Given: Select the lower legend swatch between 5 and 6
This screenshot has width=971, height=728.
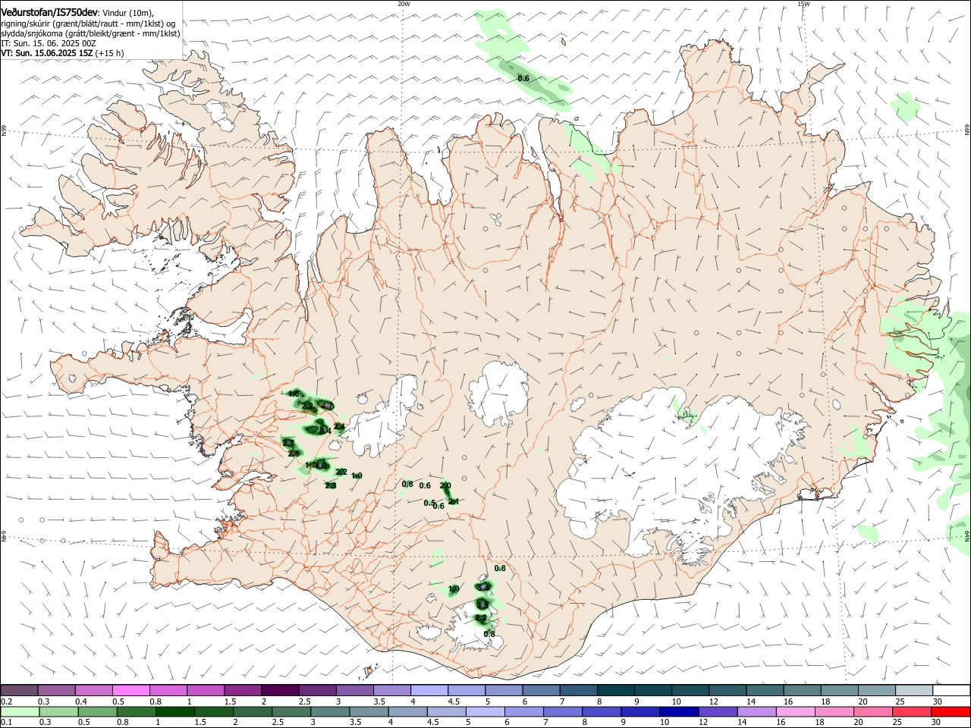Looking at the screenshot, I should (485, 711).
